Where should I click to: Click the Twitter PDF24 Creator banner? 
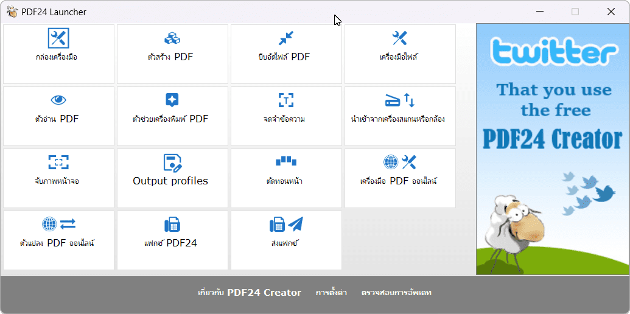tap(553, 149)
